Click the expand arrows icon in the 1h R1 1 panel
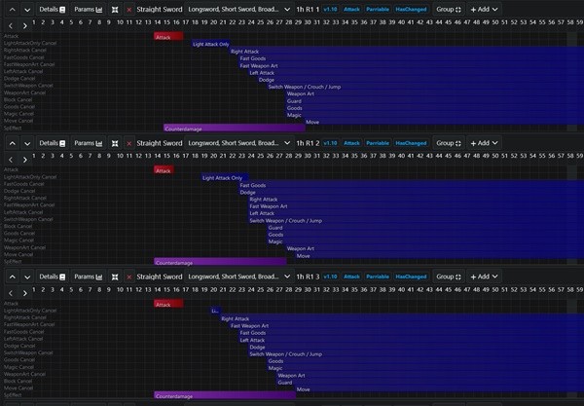 pos(114,8)
